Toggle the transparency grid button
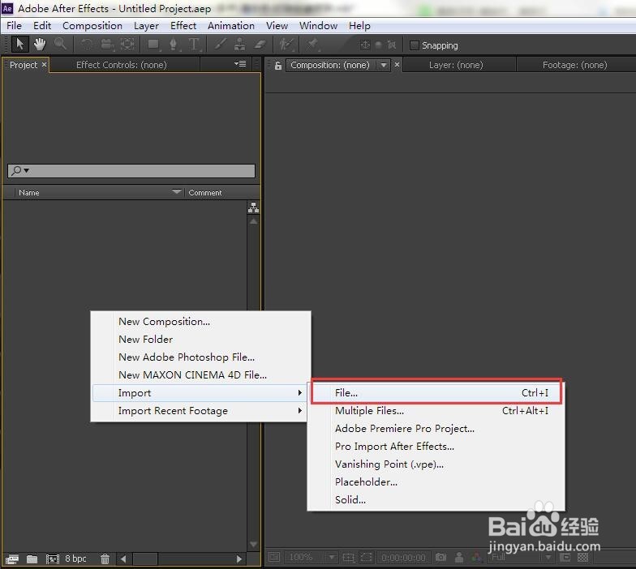This screenshot has width=636, height=569. tap(582, 558)
